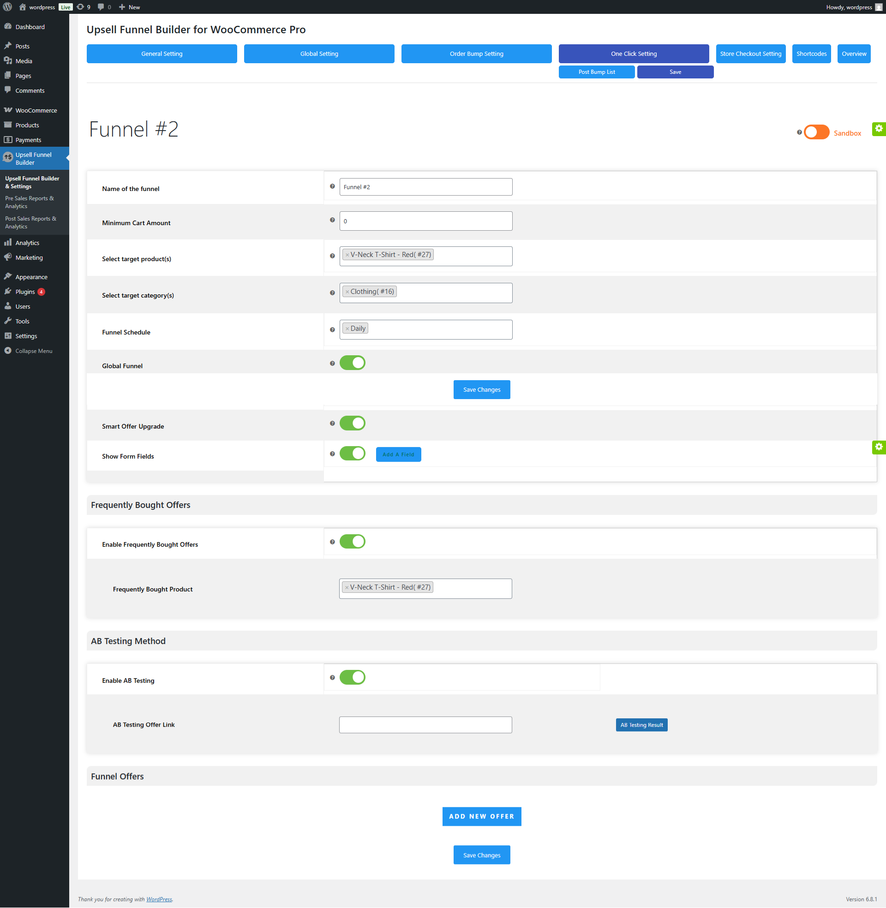The width and height of the screenshot is (886, 908).
Task: Toggle the Sandbox mode switch
Action: (x=817, y=132)
